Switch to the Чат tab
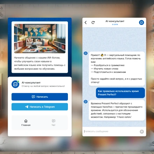 point(54,122)
